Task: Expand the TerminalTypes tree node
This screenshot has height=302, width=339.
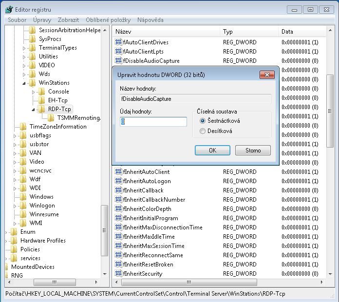Action: click(x=24, y=48)
